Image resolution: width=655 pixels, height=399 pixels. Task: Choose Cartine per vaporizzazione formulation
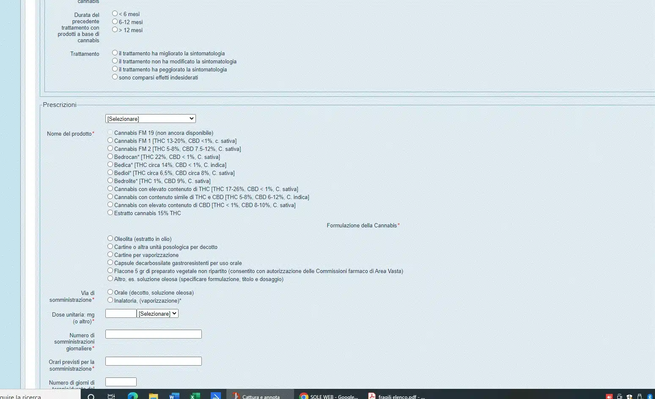110,254
